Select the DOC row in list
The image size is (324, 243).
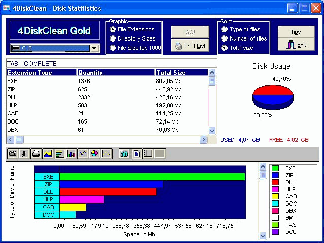pyautogui.click(x=107, y=121)
